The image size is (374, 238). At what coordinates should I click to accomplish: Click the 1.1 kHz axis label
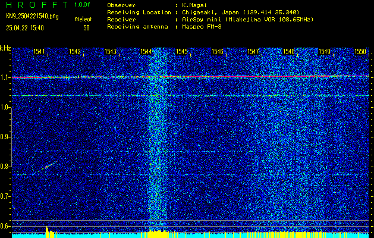click(x=5, y=77)
